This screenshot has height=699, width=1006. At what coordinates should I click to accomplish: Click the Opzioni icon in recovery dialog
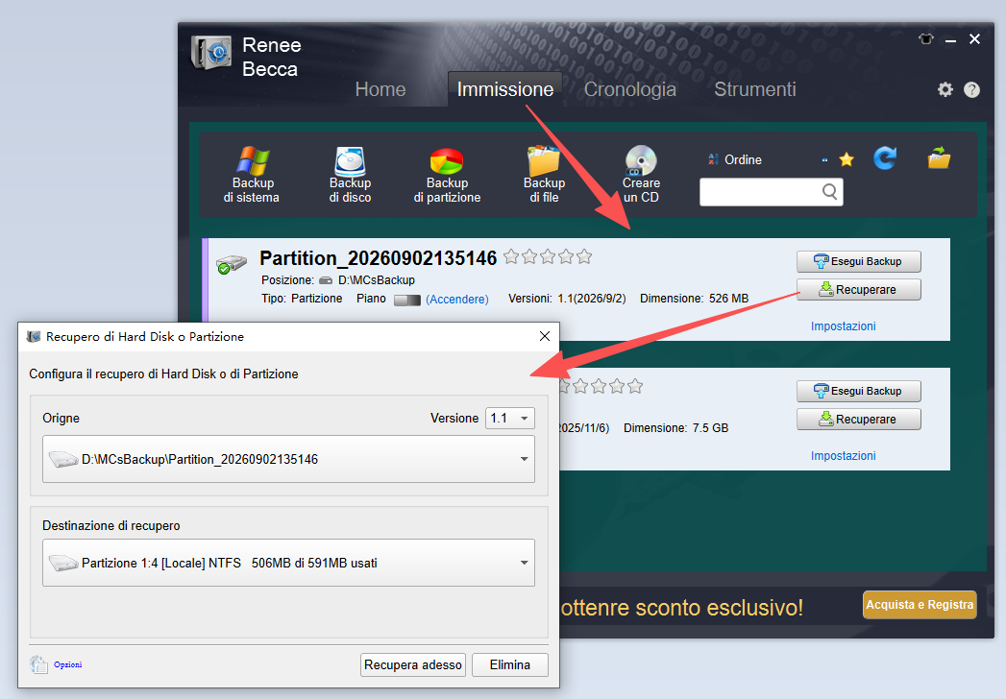click(x=38, y=664)
